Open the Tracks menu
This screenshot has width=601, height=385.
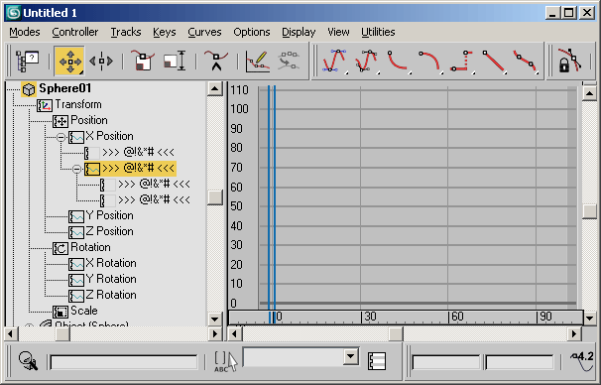coord(126,32)
